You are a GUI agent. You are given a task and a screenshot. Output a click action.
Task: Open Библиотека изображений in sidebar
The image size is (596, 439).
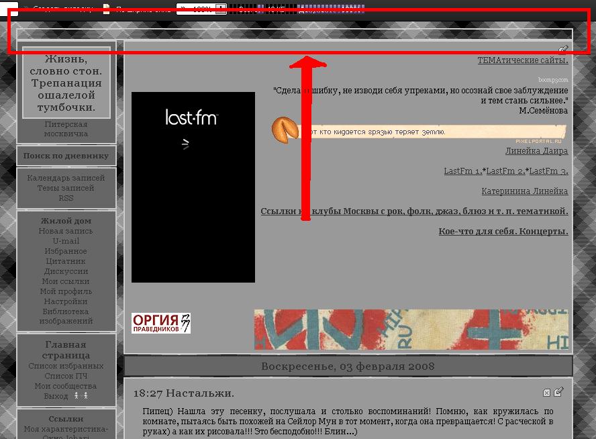66,316
